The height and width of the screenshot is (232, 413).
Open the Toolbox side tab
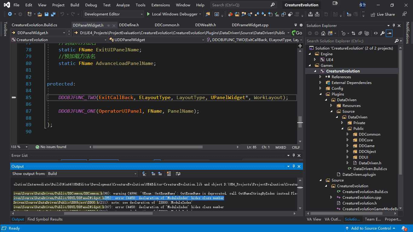click(5, 29)
